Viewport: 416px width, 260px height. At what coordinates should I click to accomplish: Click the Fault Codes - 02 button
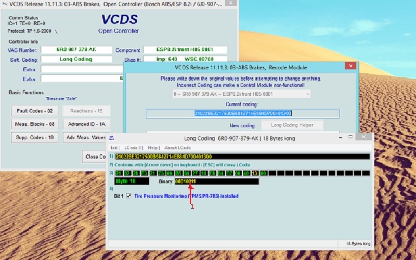tap(35, 111)
